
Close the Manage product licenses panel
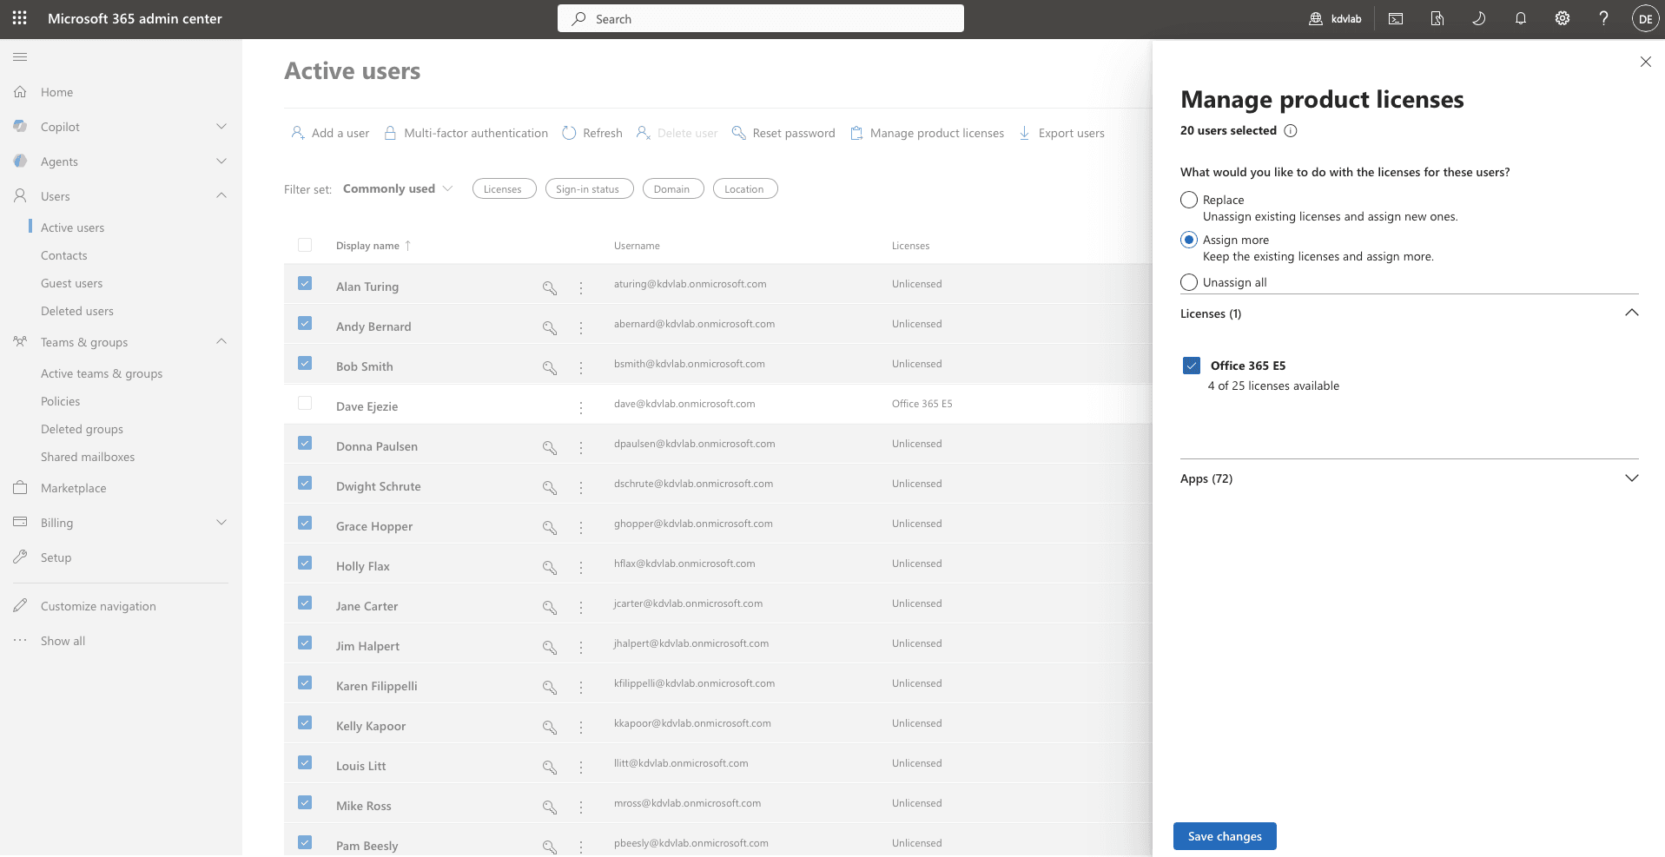point(1645,62)
